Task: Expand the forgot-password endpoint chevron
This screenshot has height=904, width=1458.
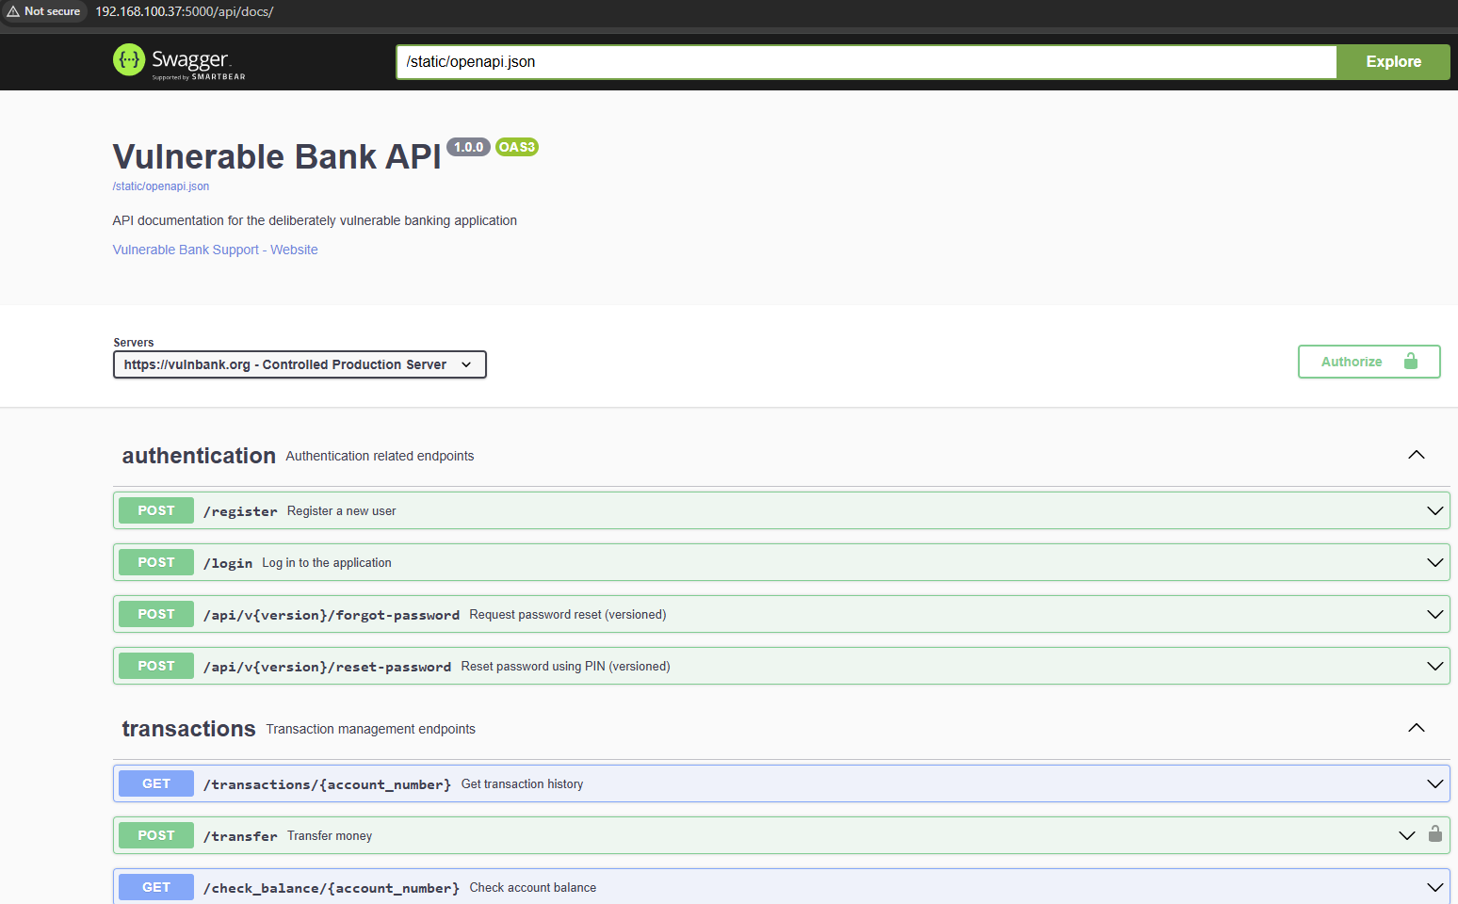Action: (x=1434, y=614)
